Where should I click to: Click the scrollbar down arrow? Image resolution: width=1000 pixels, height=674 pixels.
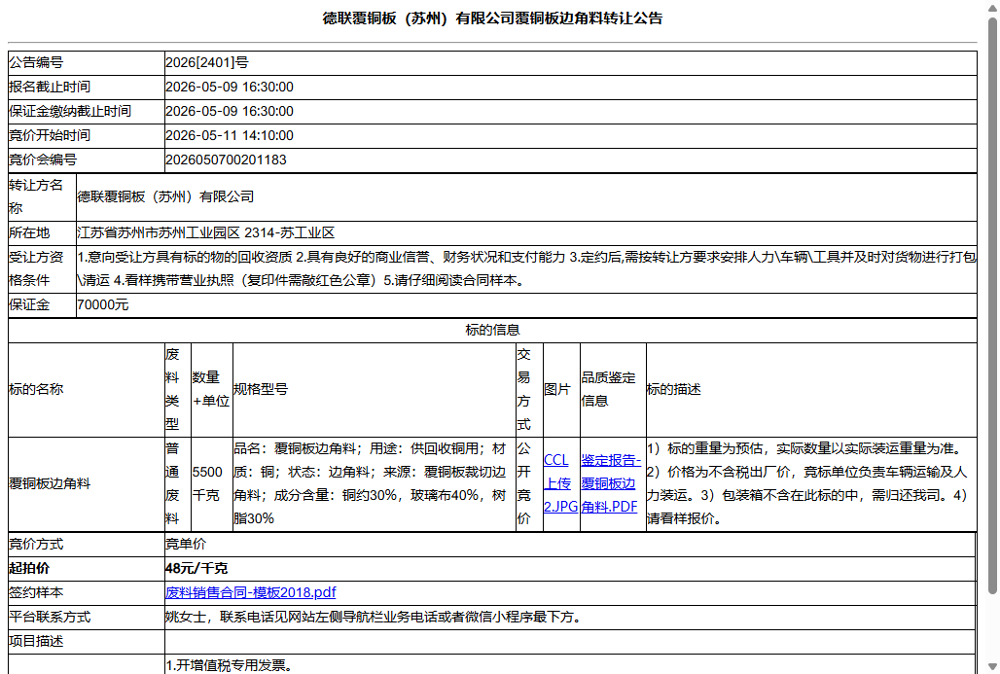pos(992,667)
